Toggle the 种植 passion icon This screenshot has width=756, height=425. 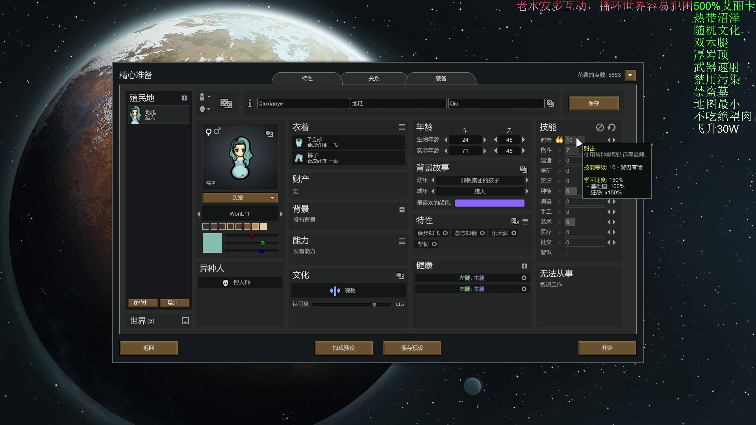click(559, 191)
